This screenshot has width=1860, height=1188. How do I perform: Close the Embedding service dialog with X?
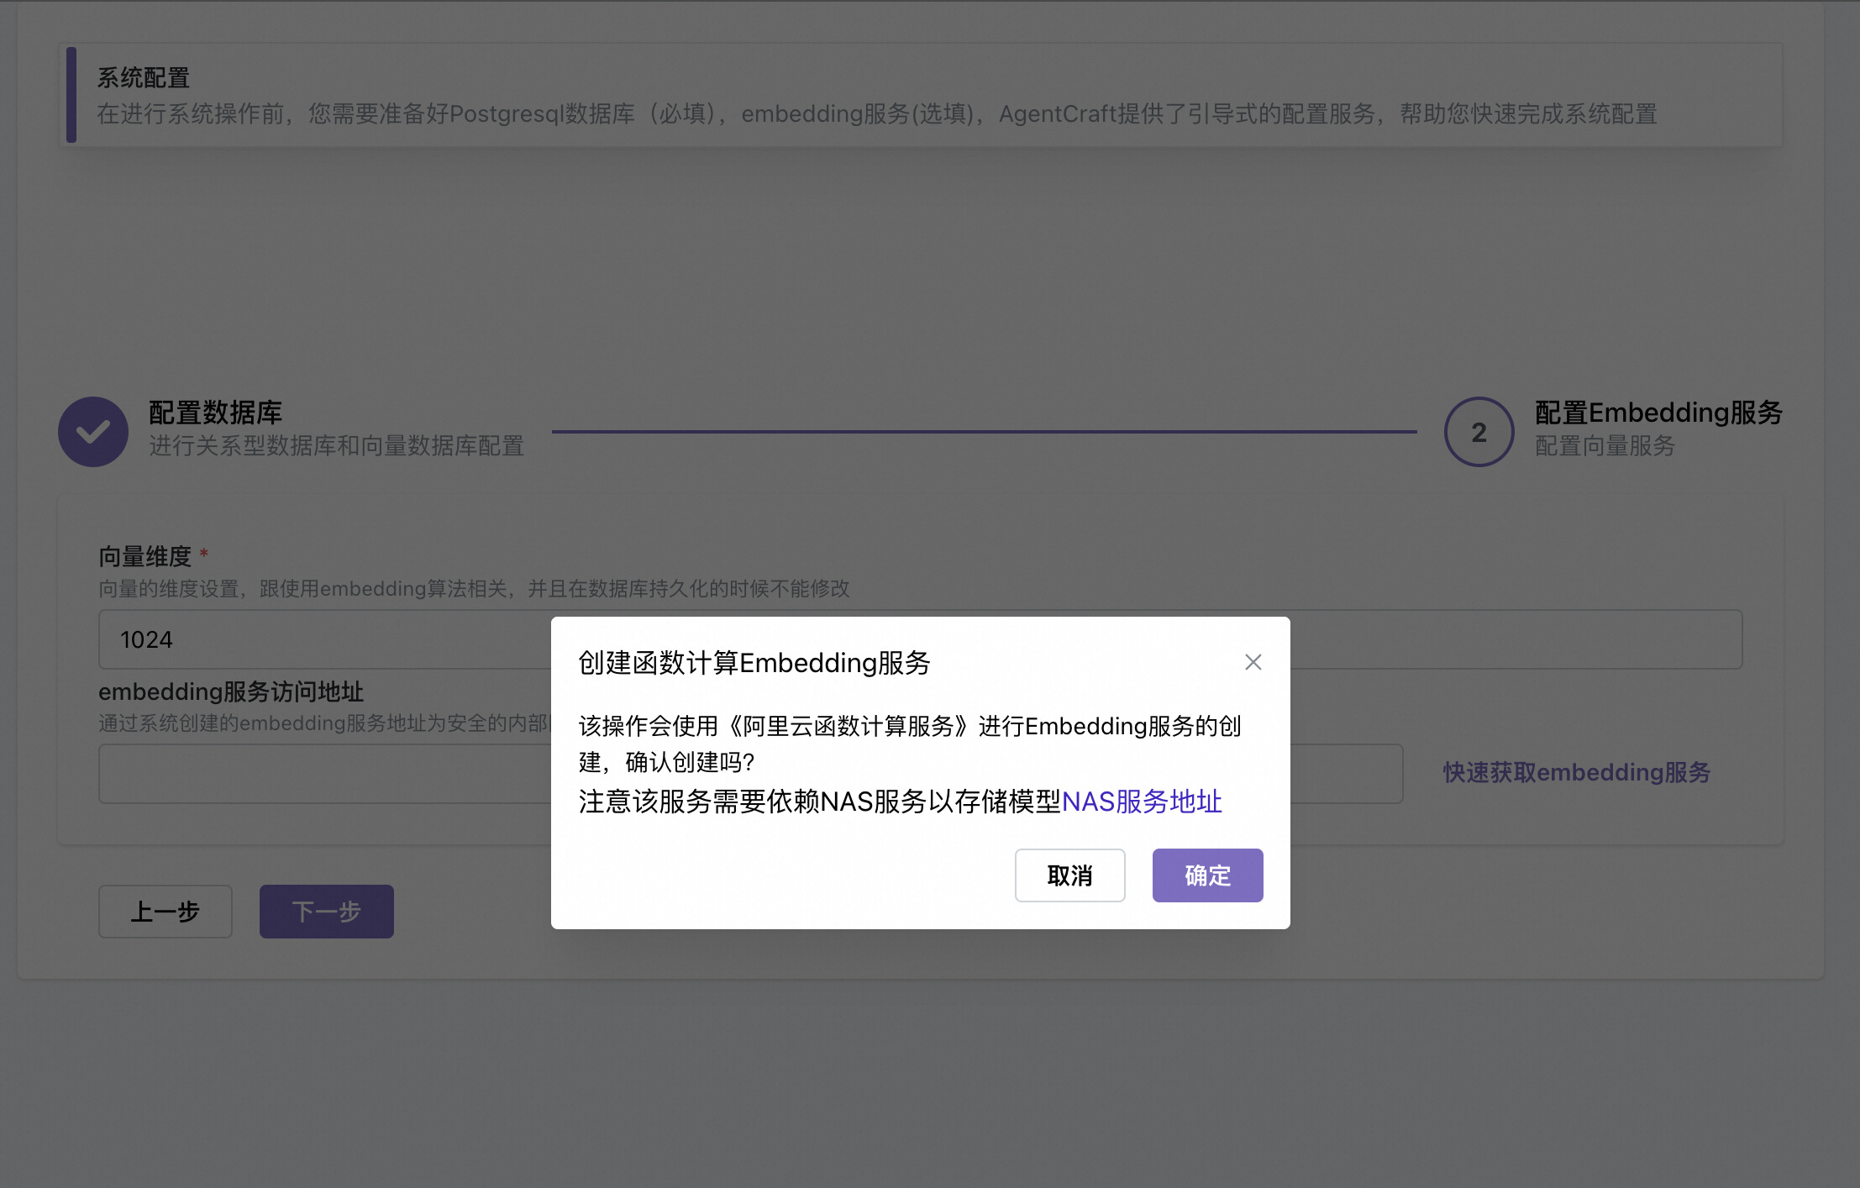pos(1253,662)
